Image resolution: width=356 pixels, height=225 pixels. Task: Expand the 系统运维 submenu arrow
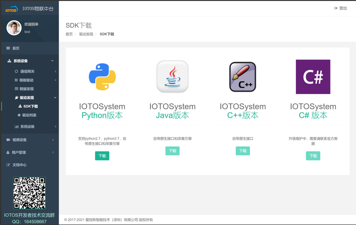click(55, 127)
